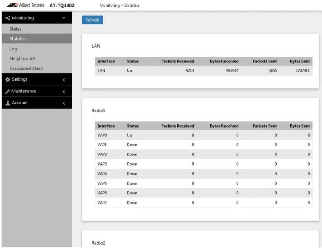The image size is (322, 248).
Task: Click the Monitoring menu label
Action: pos(23,18)
